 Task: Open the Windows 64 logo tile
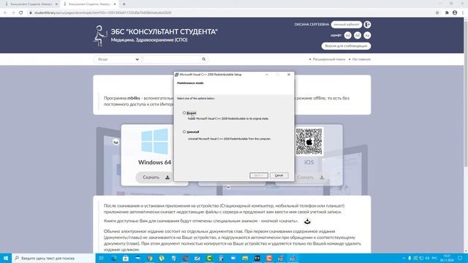click(154, 141)
